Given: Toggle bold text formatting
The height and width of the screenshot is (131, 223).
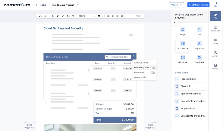Looking at the screenshot, I should (x=53, y=16).
